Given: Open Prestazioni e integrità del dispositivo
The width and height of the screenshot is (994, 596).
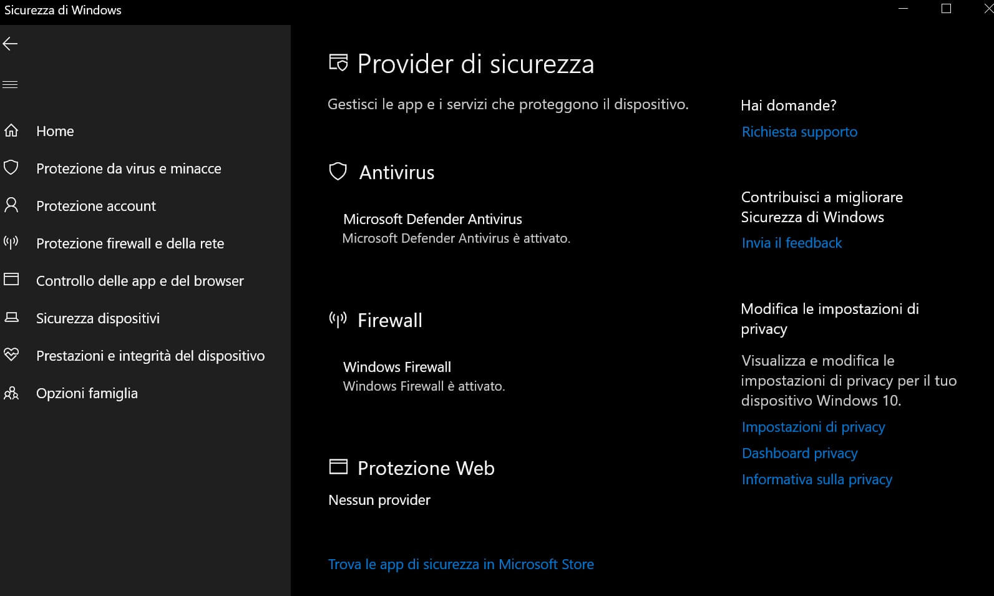Looking at the screenshot, I should tap(150, 356).
